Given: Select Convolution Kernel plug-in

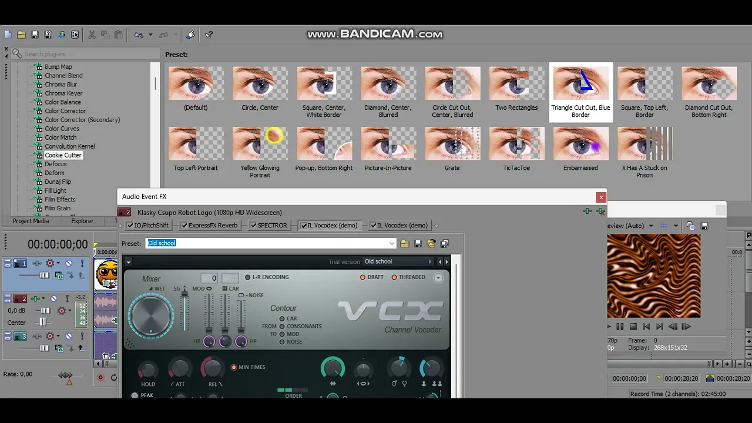Looking at the screenshot, I should click(x=69, y=146).
